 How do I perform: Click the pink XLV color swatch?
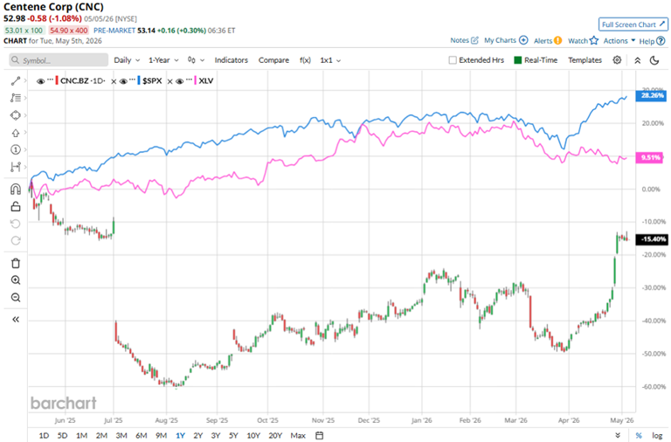196,81
